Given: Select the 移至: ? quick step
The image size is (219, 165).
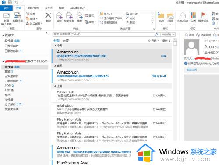Looking at the screenshot, I should 106,14.
